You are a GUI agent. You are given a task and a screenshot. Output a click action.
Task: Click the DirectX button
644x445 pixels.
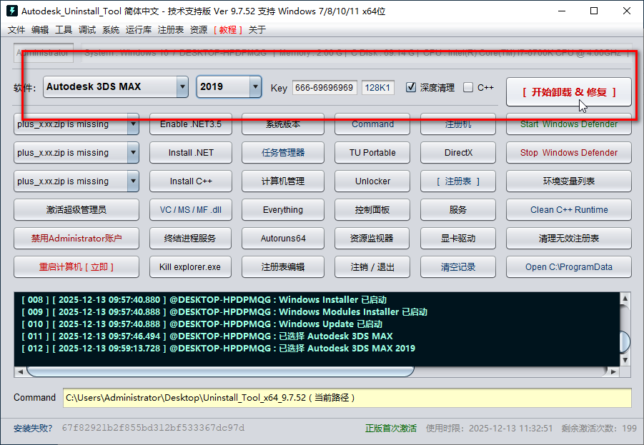(x=458, y=153)
